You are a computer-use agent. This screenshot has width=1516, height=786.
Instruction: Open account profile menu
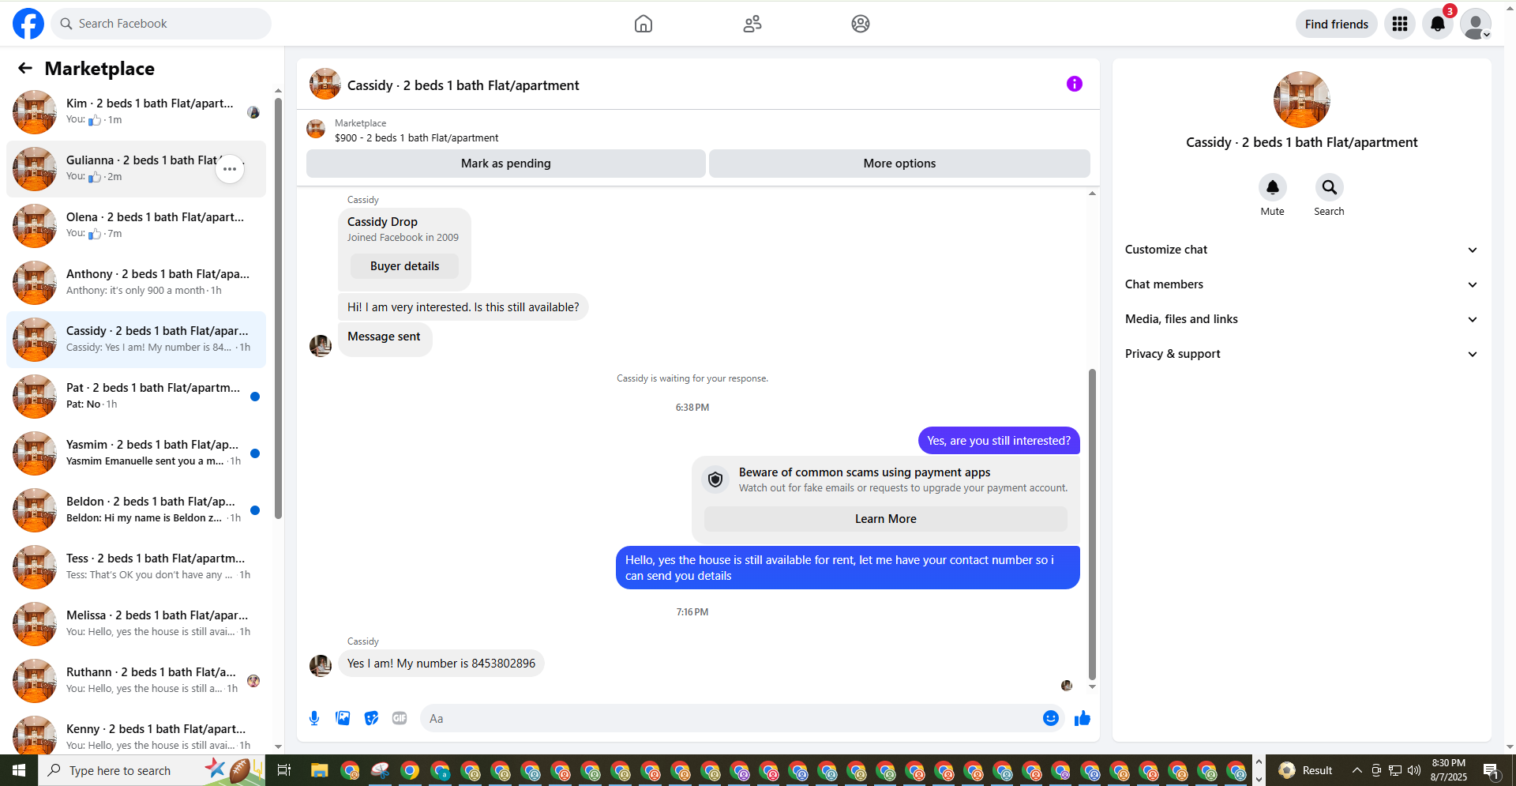[1476, 24]
